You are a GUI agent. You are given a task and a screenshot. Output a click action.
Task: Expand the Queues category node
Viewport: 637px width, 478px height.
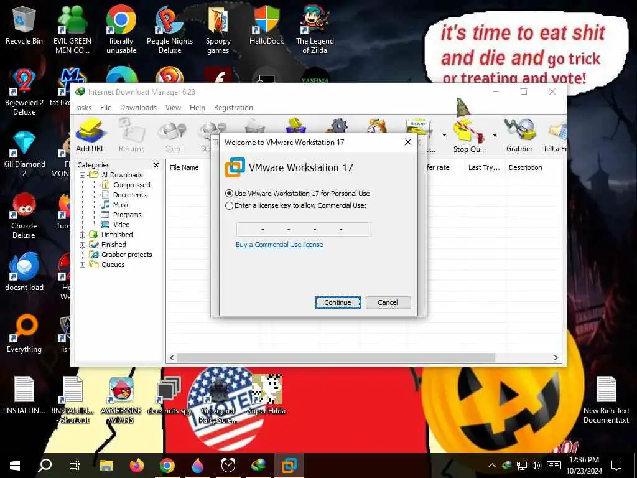coord(83,265)
